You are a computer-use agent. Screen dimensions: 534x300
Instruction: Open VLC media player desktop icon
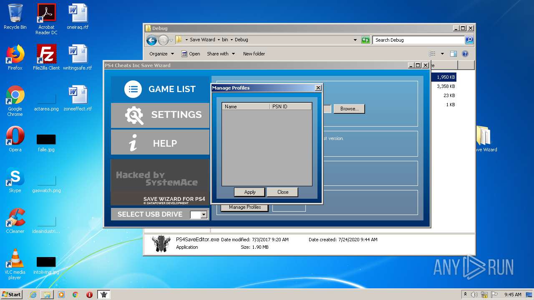coord(15,264)
